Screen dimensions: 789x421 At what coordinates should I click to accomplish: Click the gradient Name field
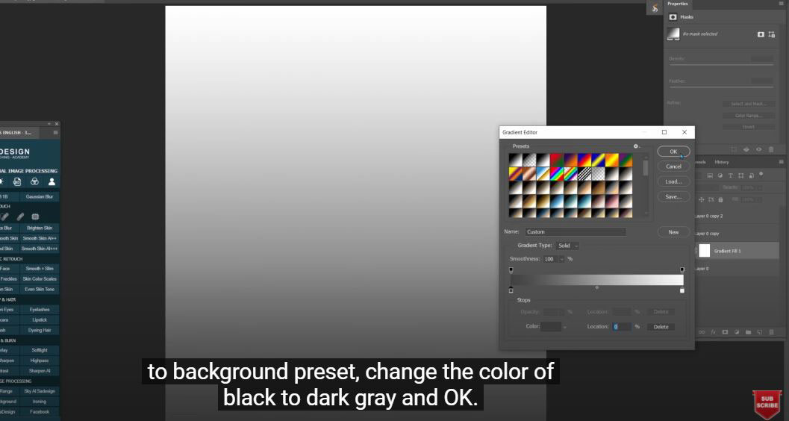[576, 232]
